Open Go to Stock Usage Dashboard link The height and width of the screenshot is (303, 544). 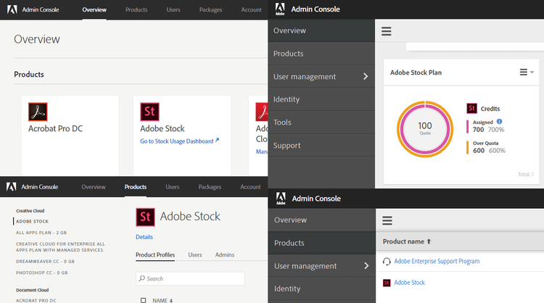pyautogui.click(x=176, y=141)
